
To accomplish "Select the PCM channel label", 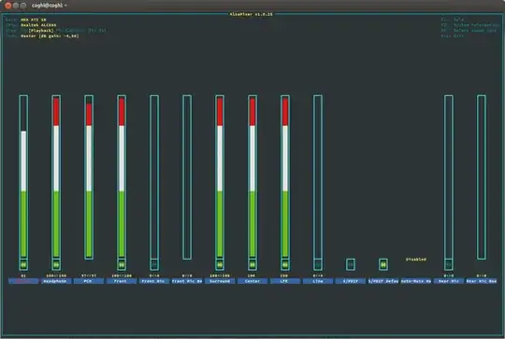I will 89,281.
